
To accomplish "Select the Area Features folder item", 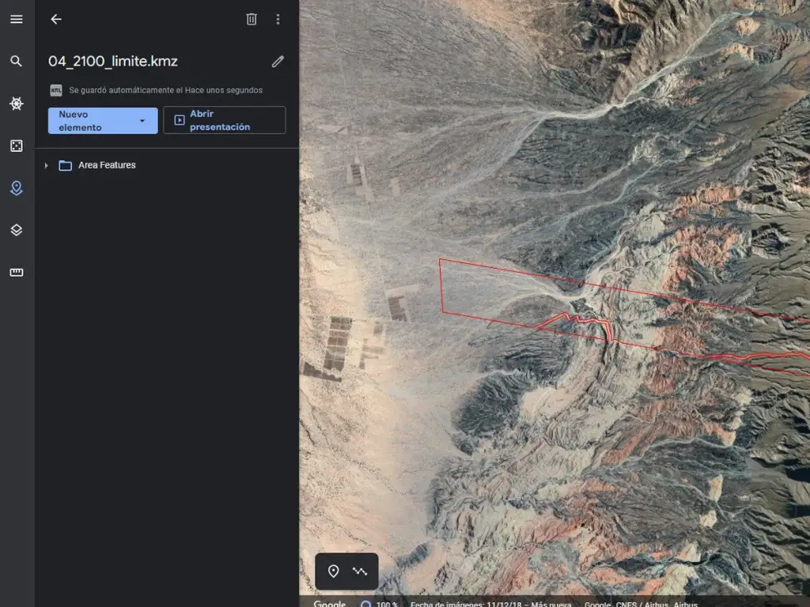I will [107, 165].
